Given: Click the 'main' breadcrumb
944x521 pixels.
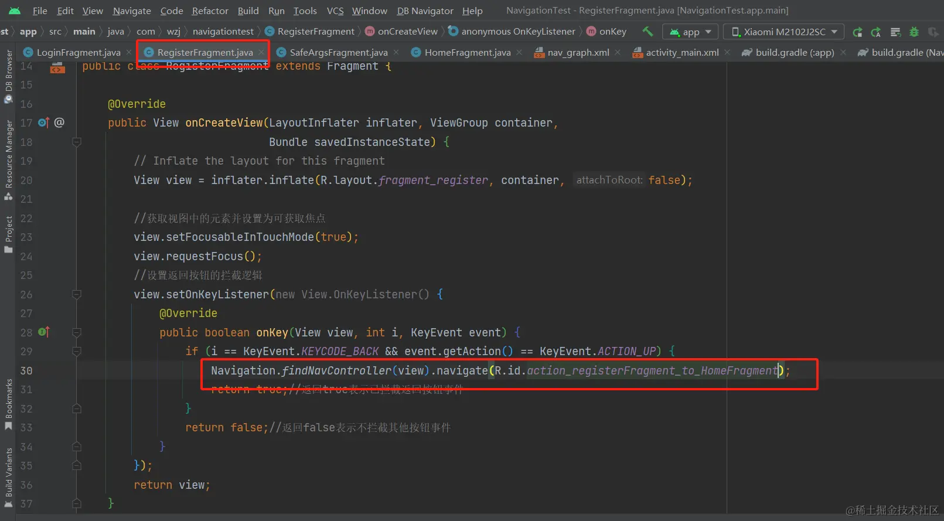Looking at the screenshot, I should [x=84, y=32].
